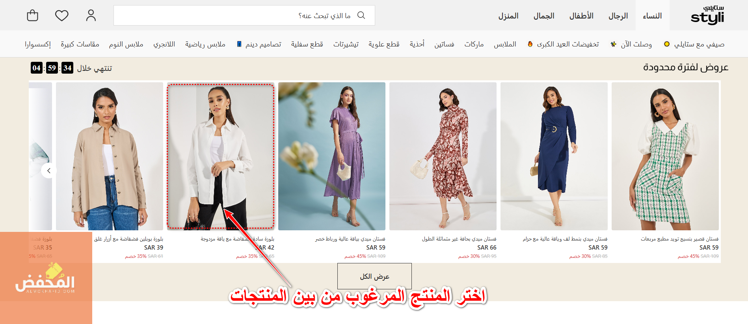The image size is (748, 324).
Task: Click title 'فستان قصير بنسيج تويد مطبع مربعات'
Action: coord(679,239)
